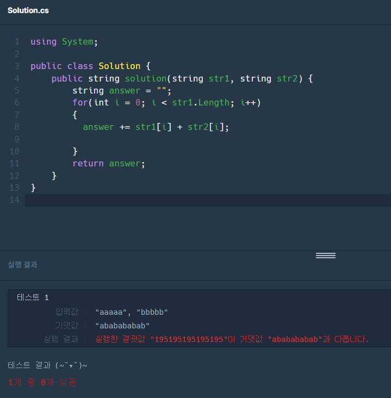The height and width of the screenshot is (398, 391).
Task: Select the Solution.cs file tab
Action: 28,10
